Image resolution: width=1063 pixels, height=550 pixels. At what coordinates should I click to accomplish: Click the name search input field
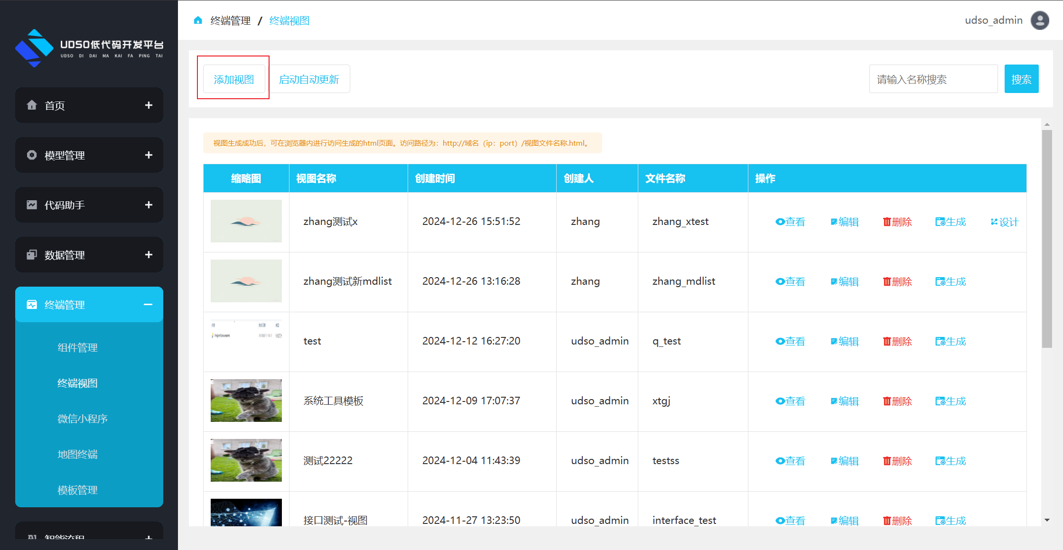click(933, 79)
